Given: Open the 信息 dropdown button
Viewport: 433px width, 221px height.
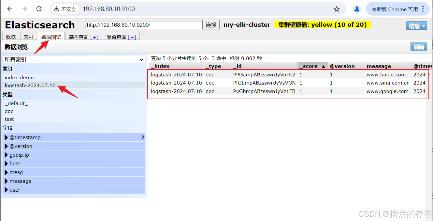Looking at the screenshot, I should coord(417,26).
